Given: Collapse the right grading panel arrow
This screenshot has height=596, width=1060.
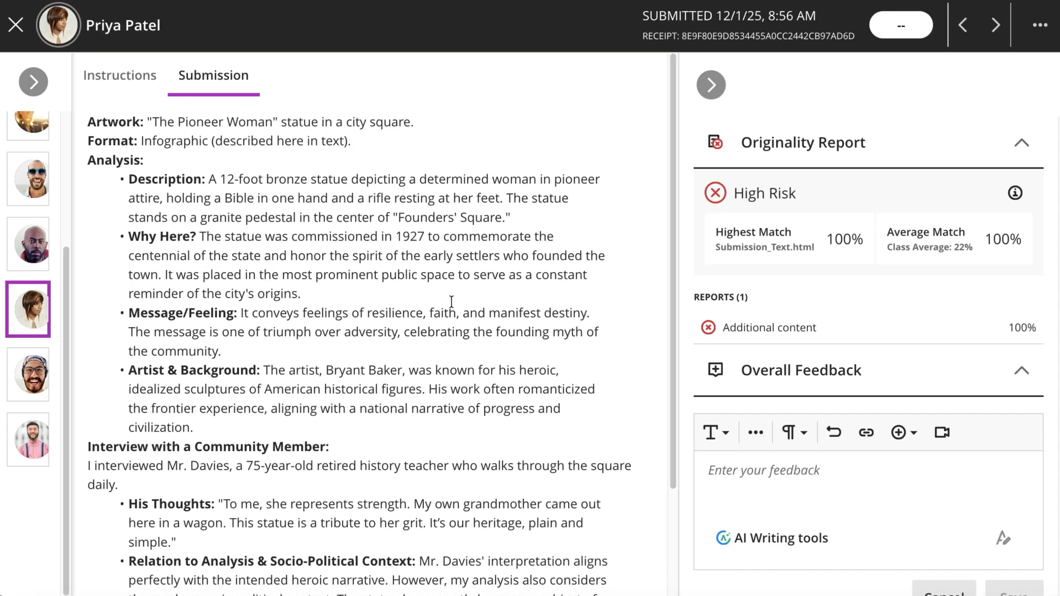Looking at the screenshot, I should (x=711, y=85).
